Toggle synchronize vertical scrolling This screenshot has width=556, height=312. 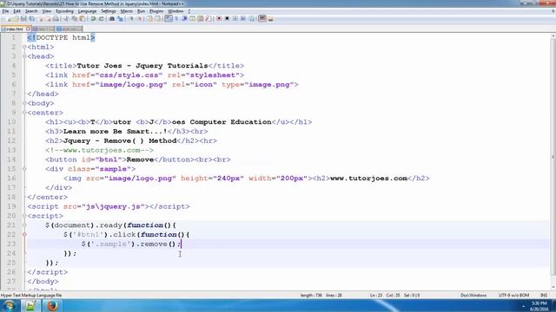click(150, 19)
